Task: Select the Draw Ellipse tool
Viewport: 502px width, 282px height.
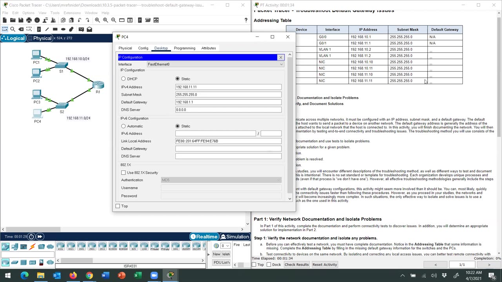Action: (x=63, y=29)
